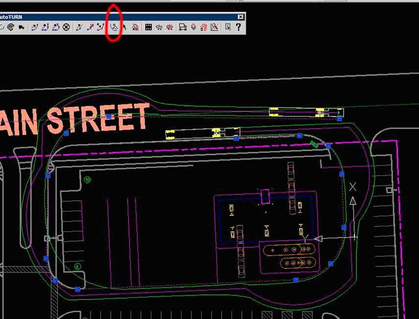The width and height of the screenshot is (419, 319).
Task: Select the upper yellow vehicle on the street
Action: coord(305,112)
